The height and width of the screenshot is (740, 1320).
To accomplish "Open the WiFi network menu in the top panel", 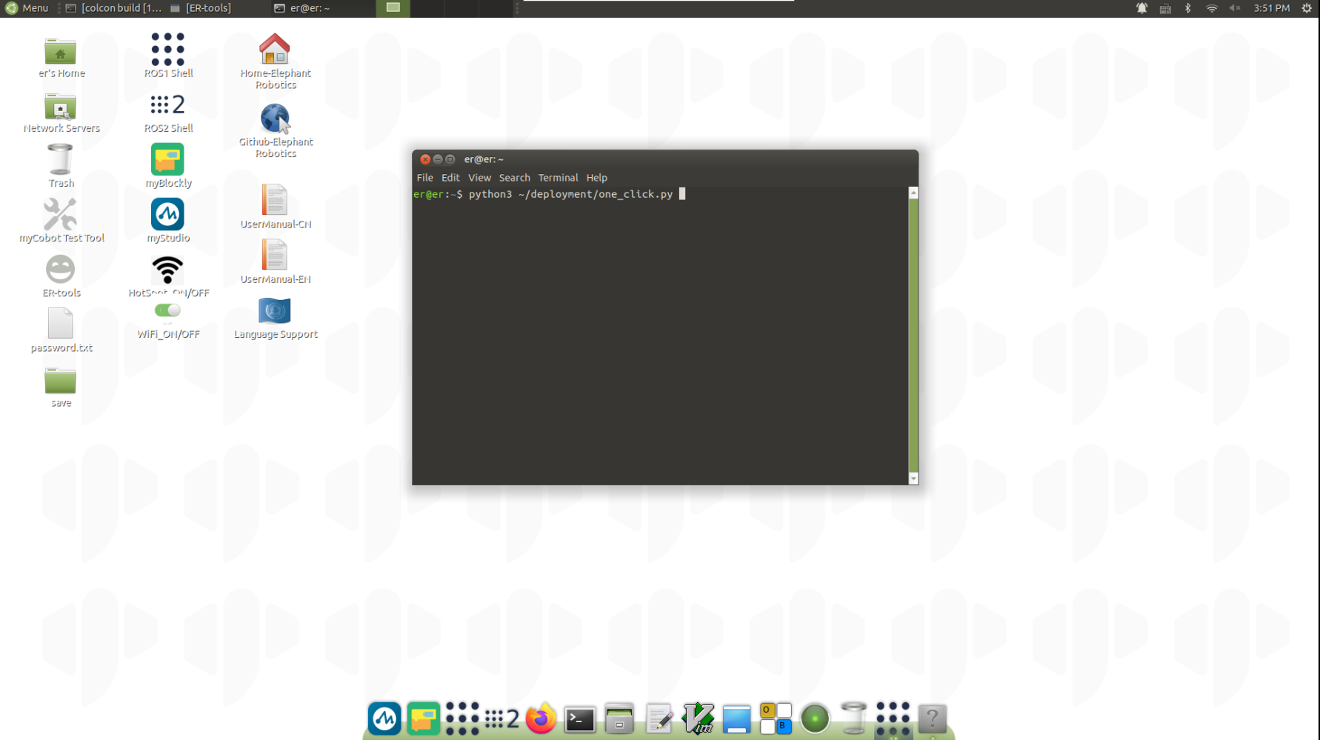I will point(1212,8).
